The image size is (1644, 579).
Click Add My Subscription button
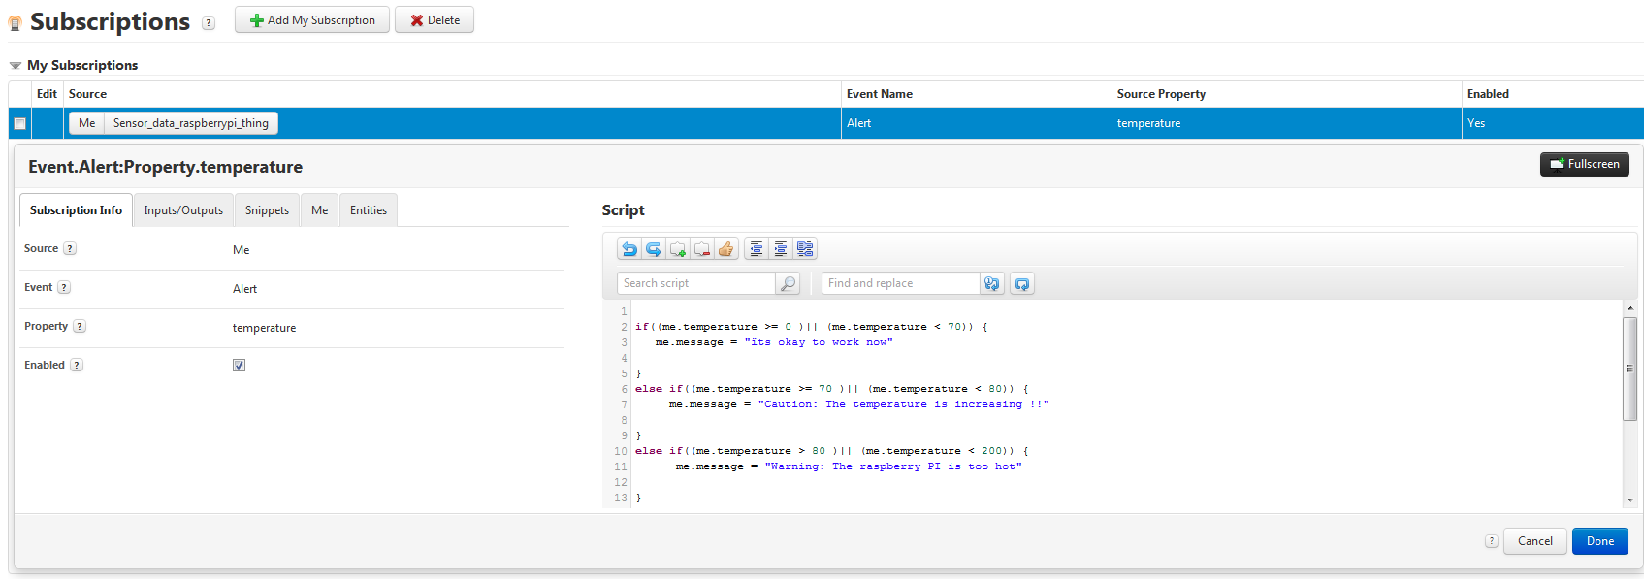pyautogui.click(x=312, y=20)
